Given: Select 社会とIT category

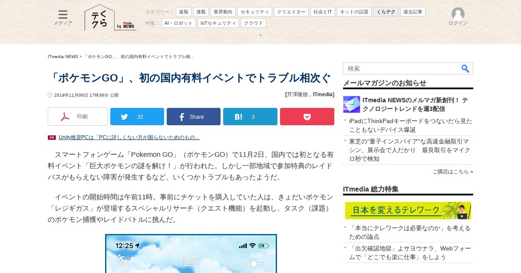Looking at the screenshot, I should point(323,12).
